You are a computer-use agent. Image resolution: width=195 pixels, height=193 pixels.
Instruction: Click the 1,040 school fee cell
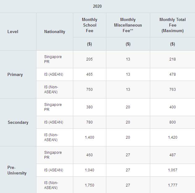89,170
